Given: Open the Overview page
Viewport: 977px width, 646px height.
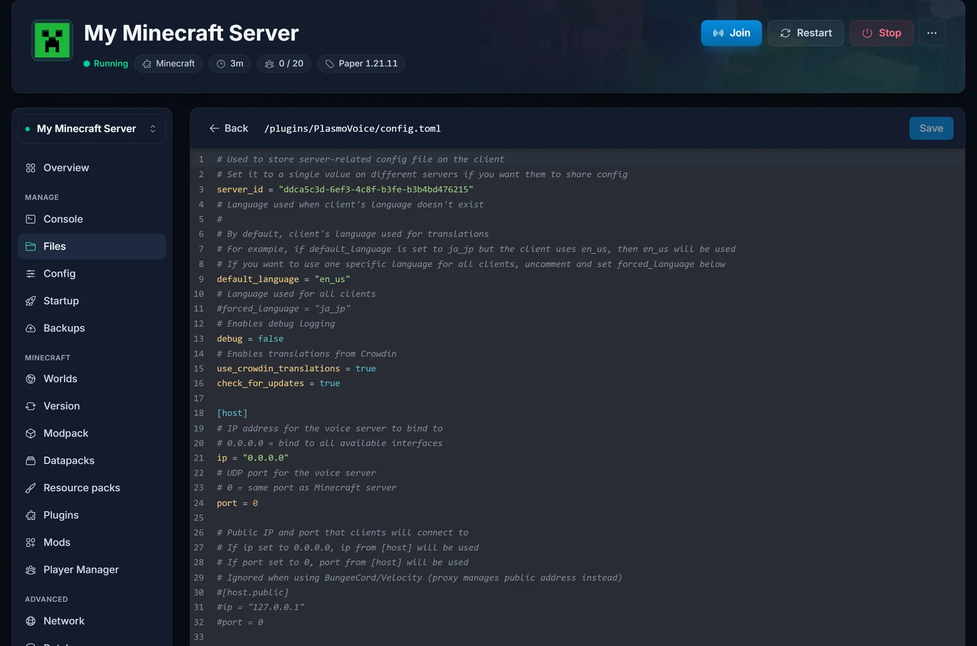Looking at the screenshot, I should [x=92, y=168].
